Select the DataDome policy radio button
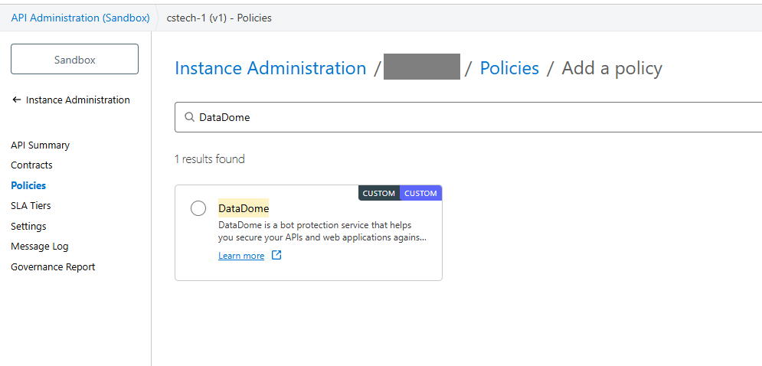762x366 pixels. coord(198,208)
